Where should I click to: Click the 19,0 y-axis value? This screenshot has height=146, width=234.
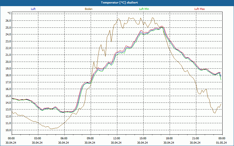click(x=8, y=68)
